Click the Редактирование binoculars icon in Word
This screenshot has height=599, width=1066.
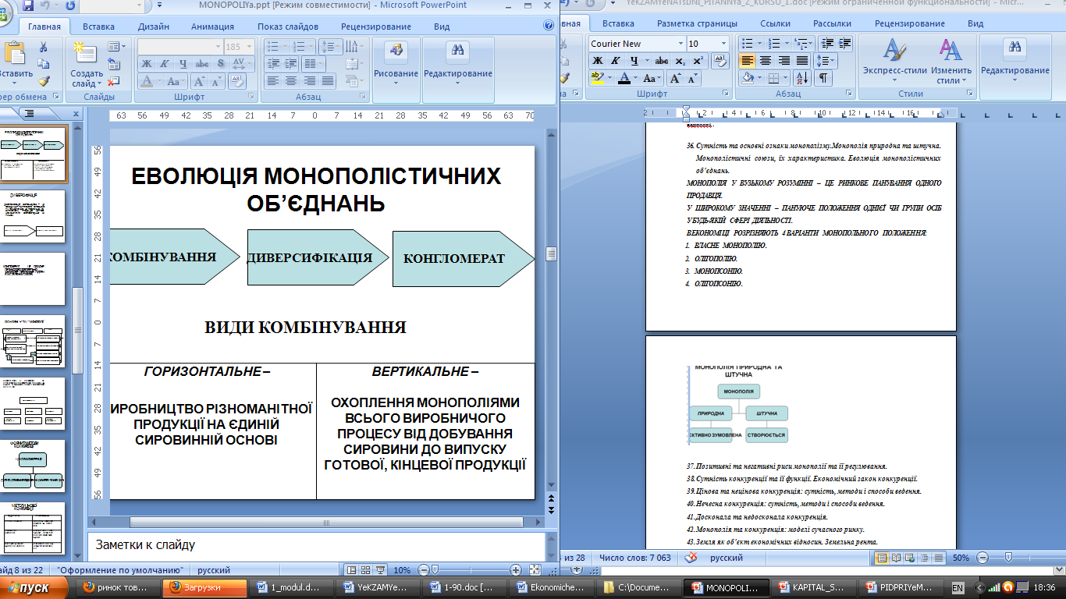[1015, 48]
